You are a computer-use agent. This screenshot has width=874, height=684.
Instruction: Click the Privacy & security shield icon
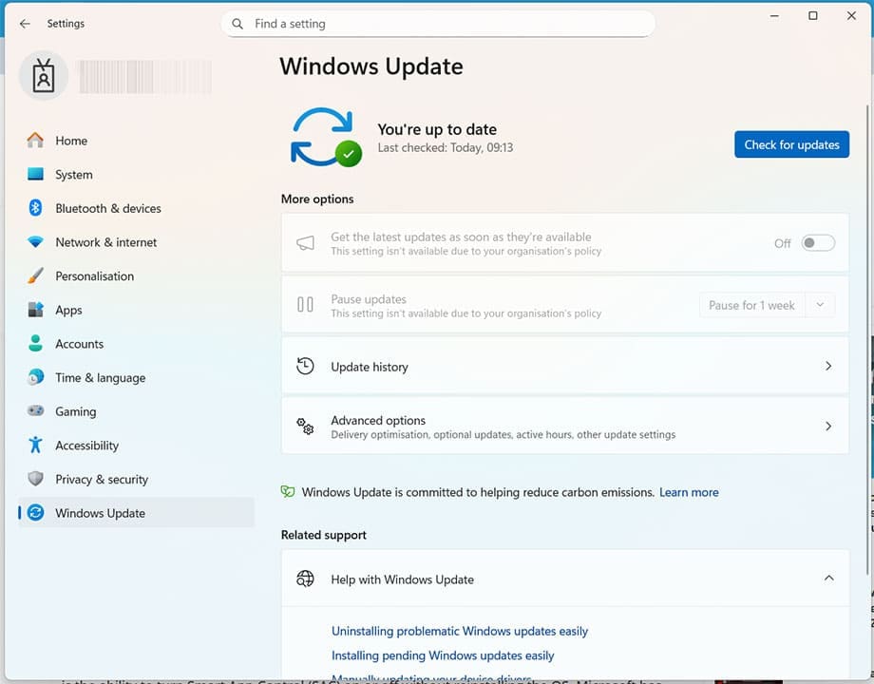pos(35,480)
